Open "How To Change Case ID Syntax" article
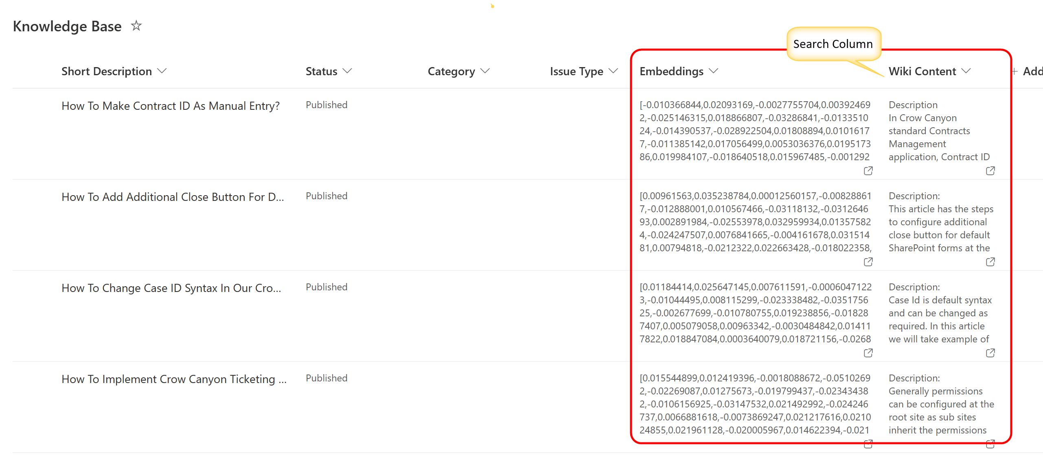The height and width of the screenshot is (455, 1043). coord(171,288)
